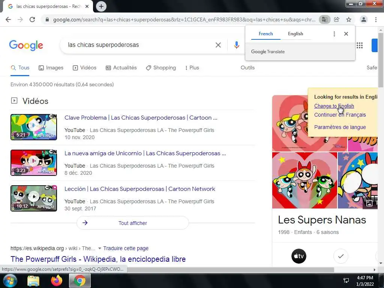Image resolution: width=384 pixels, height=288 pixels.
Task: Switch to the Images results tab
Action: (51, 68)
